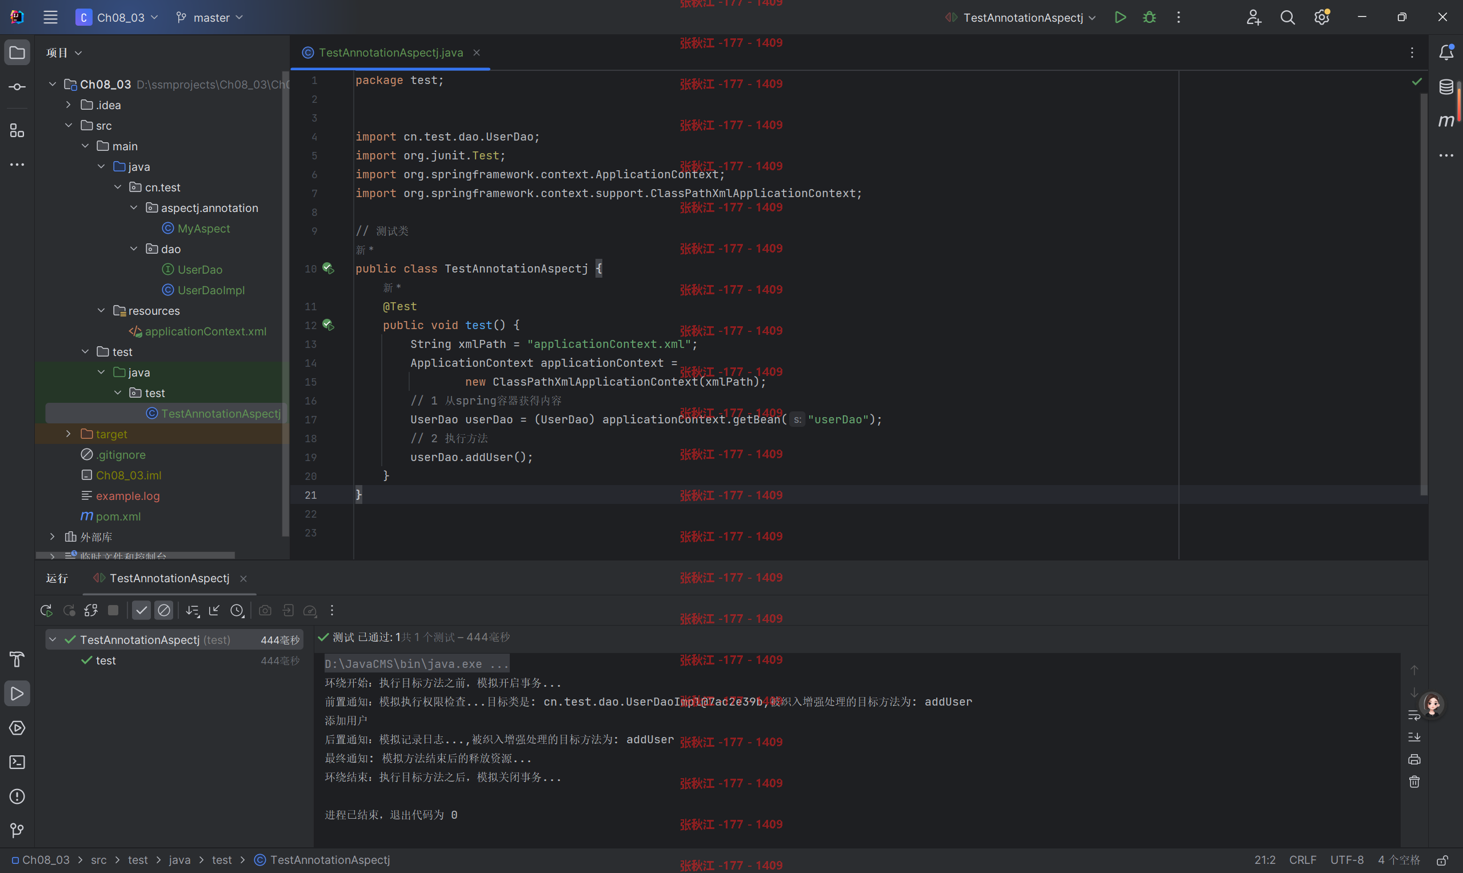Open the Git tool window
The width and height of the screenshot is (1463, 873).
coord(17,830)
